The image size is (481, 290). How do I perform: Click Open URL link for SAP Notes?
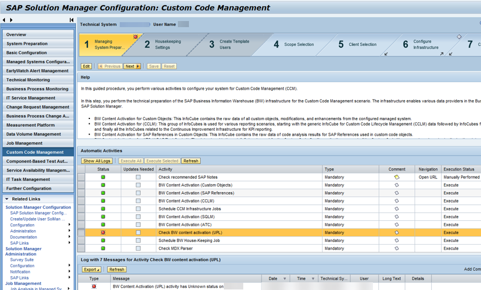click(428, 177)
